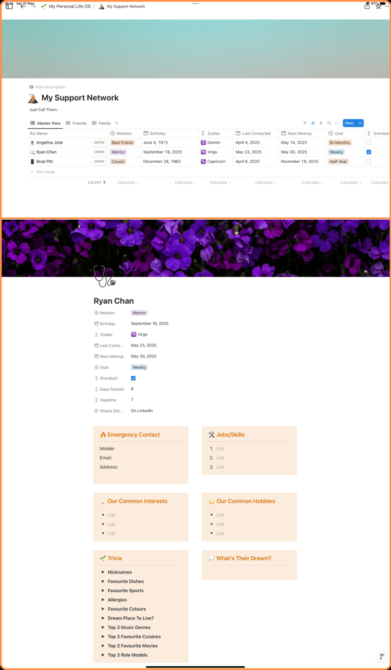This screenshot has width=391, height=670.
Task: Favorite the page with the star icon
Action: (378, 6)
